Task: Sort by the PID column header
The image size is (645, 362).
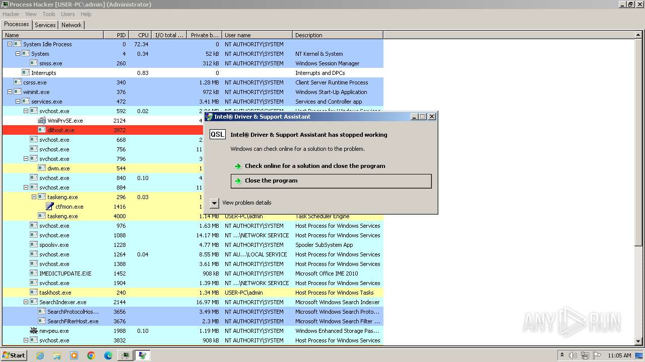Action: (116, 35)
